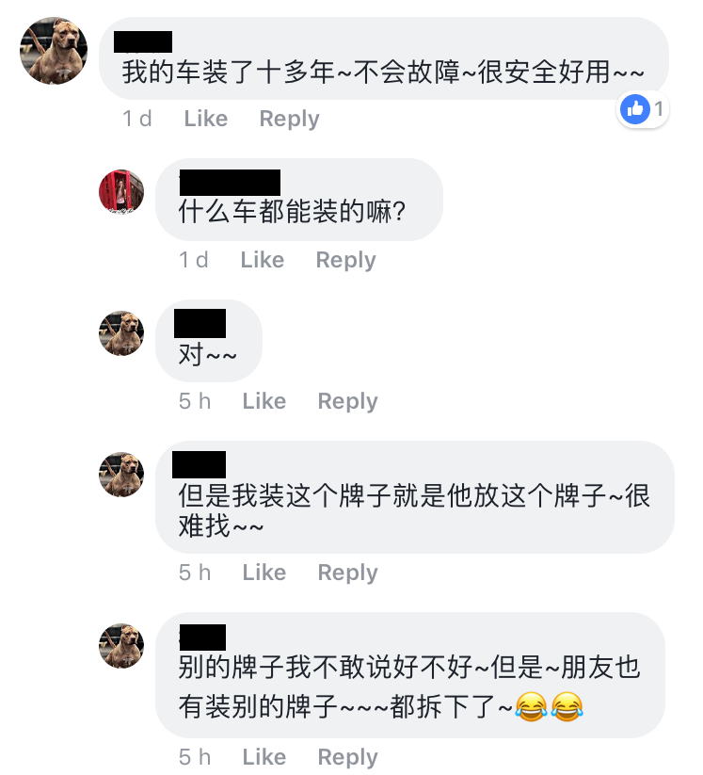
Task: Reply to the 很难找 comment
Action: [348, 573]
